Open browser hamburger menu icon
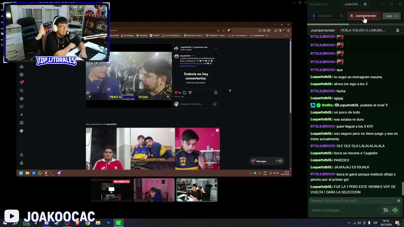404x227 pixels. click(x=288, y=31)
